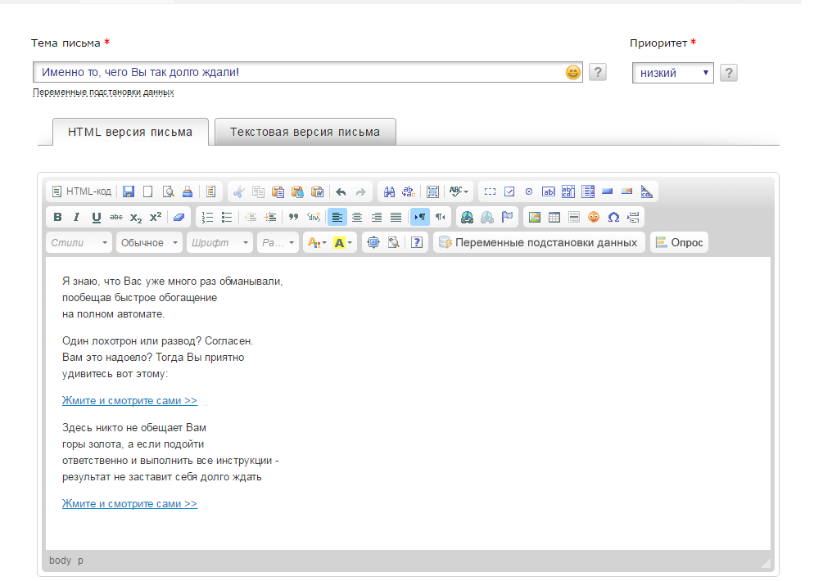Set text direction left to right

(420, 218)
